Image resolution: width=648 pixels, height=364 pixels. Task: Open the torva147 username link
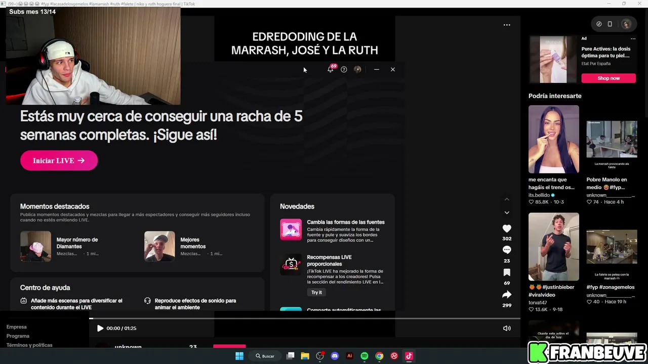[x=538, y=303]
